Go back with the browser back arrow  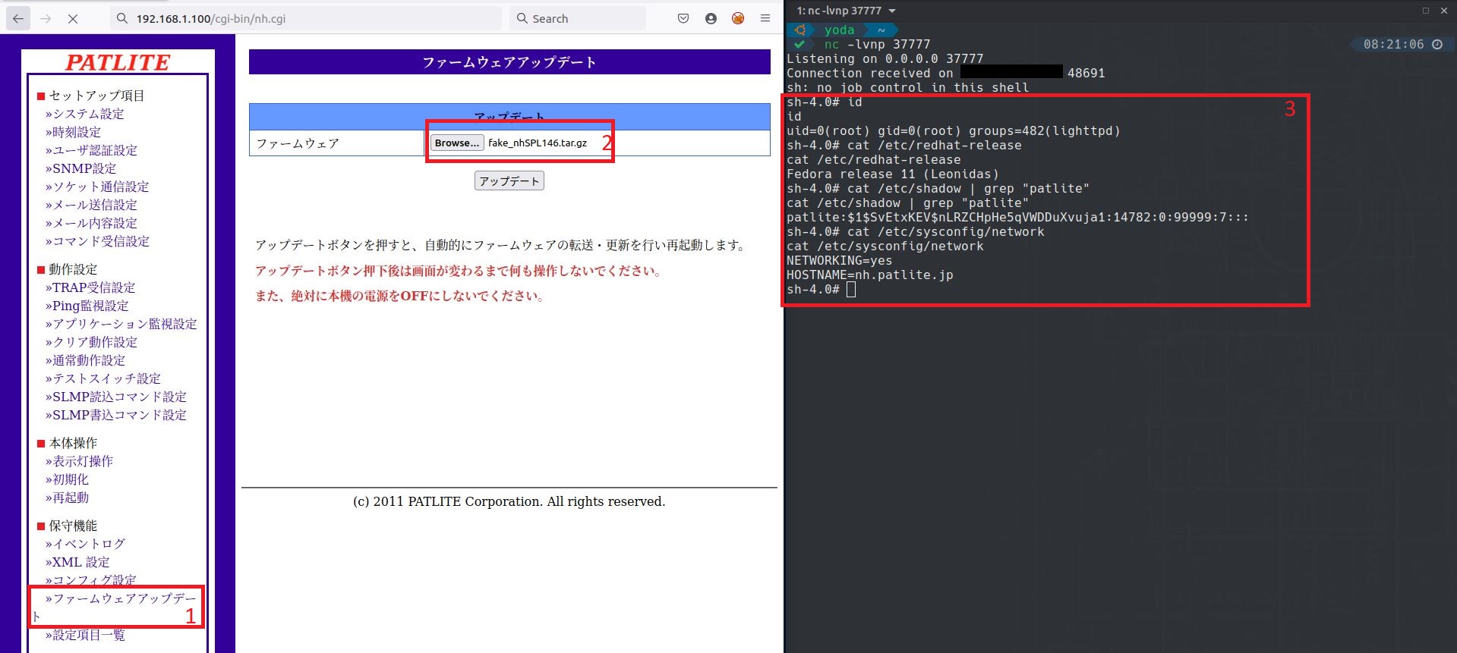tap(18, 18)
